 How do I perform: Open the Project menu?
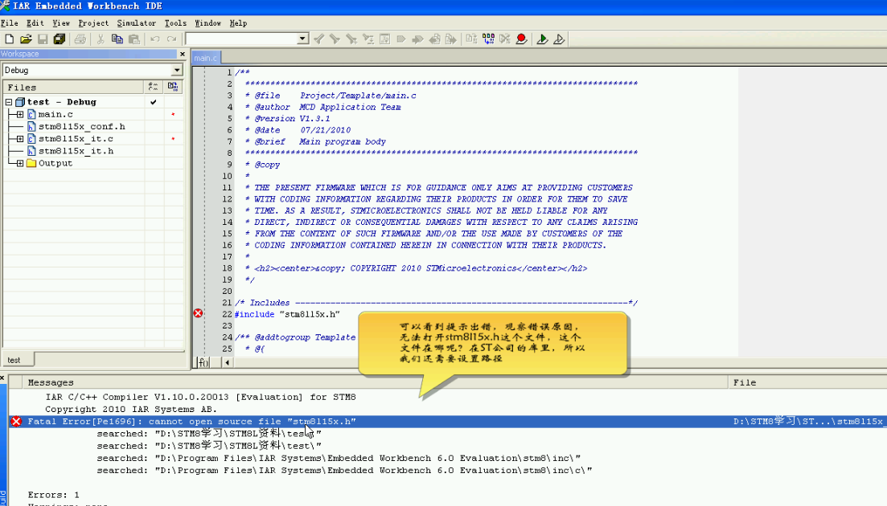point(93,23)
